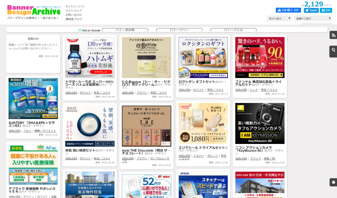Click the レッド tag under ファンケル
This screenshot has width=337, height=198.
pos(254,90)
